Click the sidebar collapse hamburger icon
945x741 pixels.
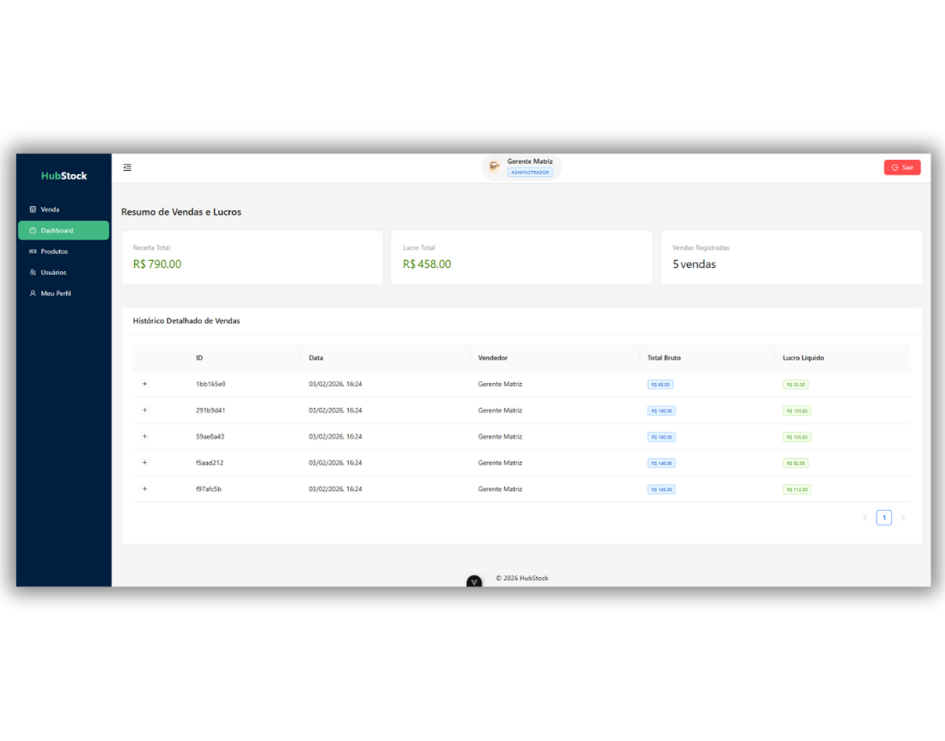(x=127, y=167)
